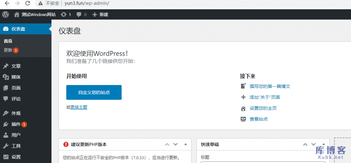This screenshot has height=163, width=351.
Task: Click the wrench icon for 工具
Action: [x=5, y=146]
